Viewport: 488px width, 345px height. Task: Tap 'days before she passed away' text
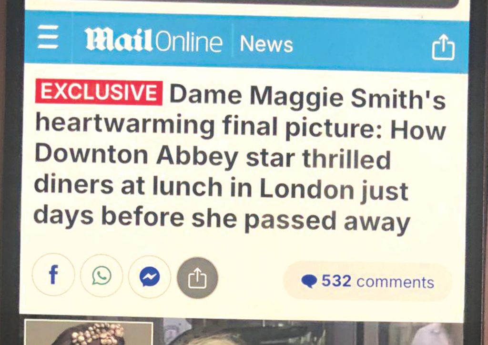(x=222, y=219)
